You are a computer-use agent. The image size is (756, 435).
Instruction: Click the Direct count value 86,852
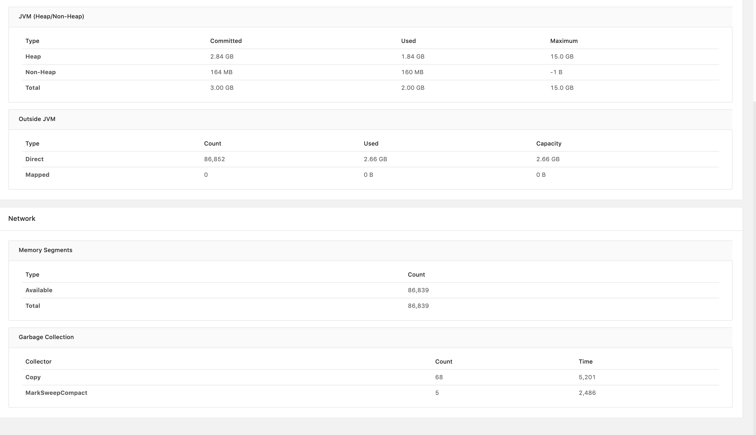214,159
